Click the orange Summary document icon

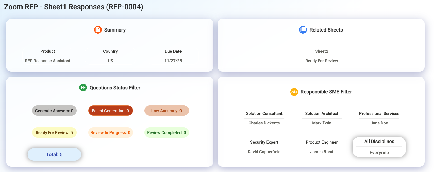coord(98,30)
